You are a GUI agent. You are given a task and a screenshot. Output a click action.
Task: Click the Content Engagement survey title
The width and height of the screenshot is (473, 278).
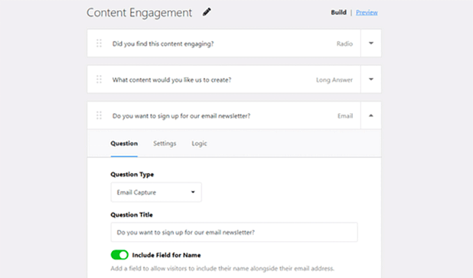click(x=139, y=13)
